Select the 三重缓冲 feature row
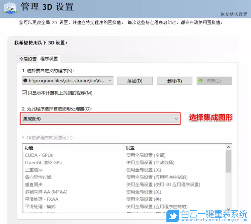Viewport: 251px width, 224px height. (x=124, y=170)
